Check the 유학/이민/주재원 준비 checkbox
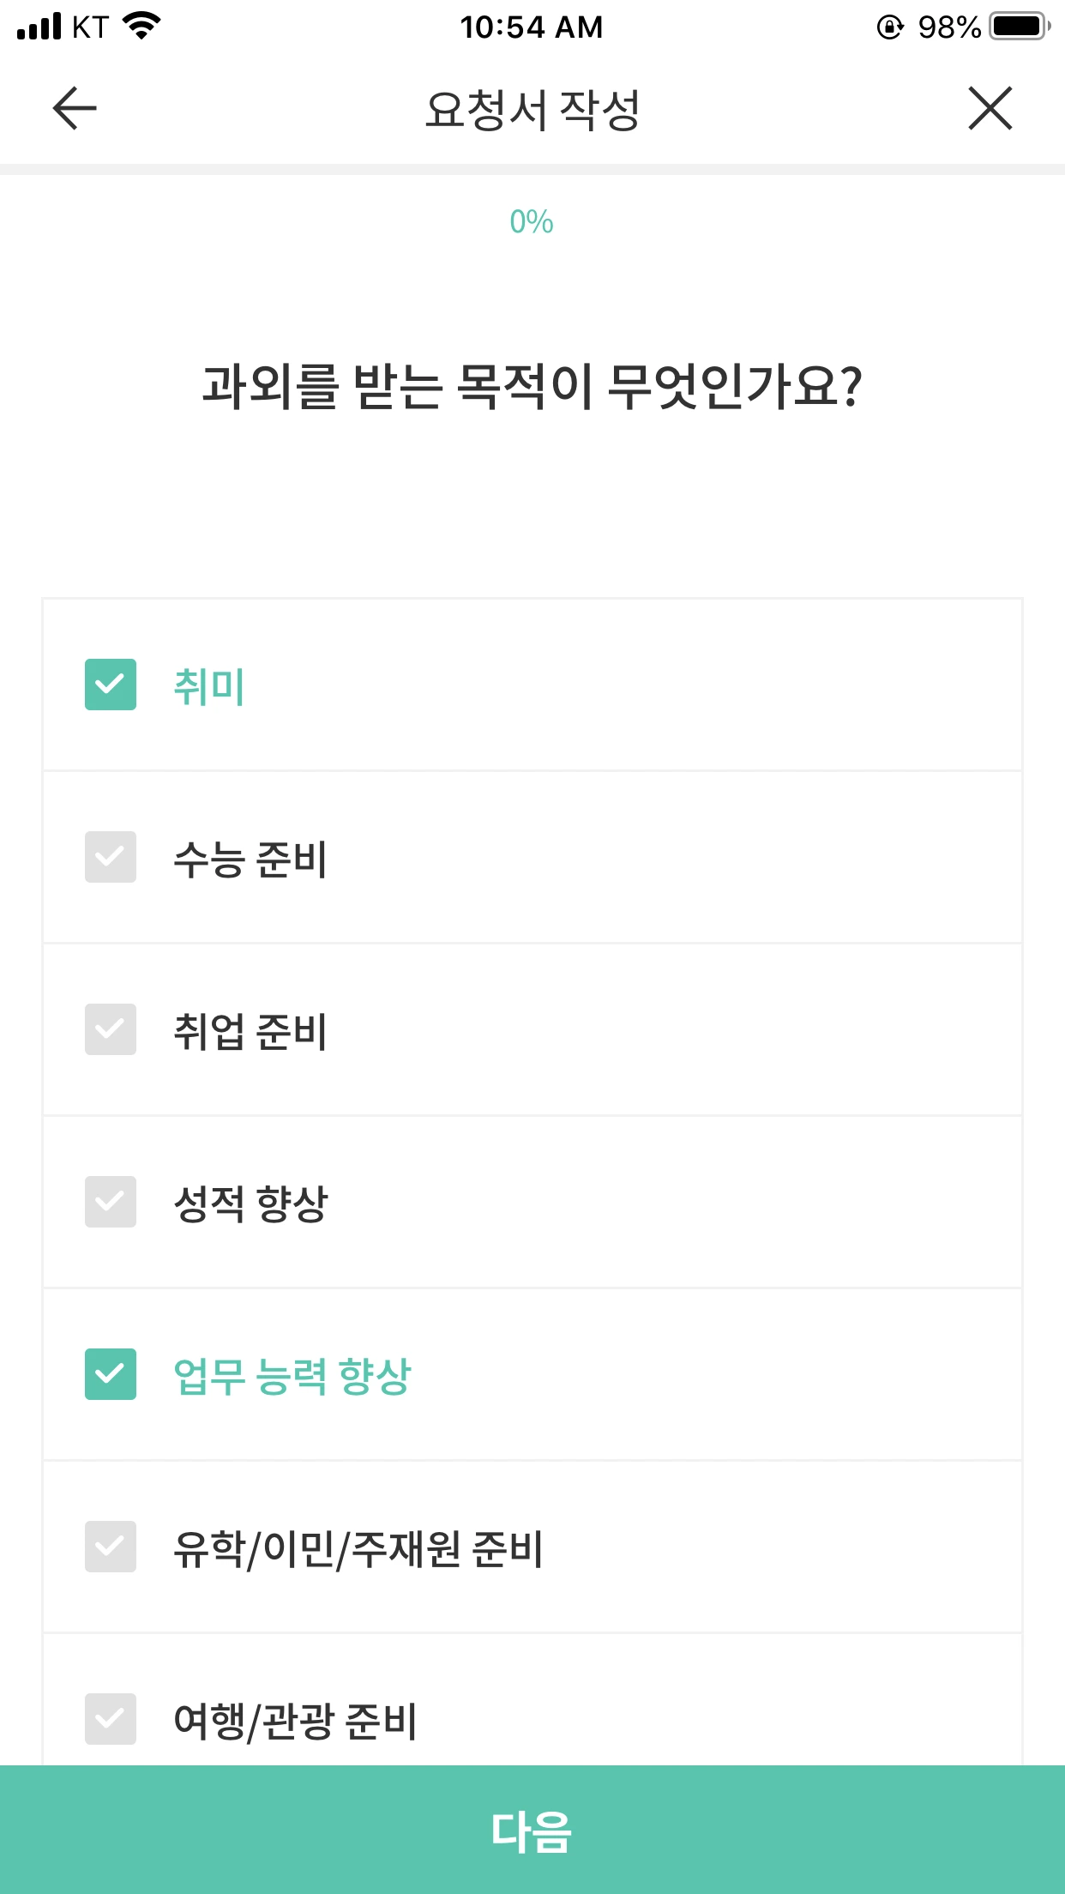1065x1894 pixels. coord(111,1547)
